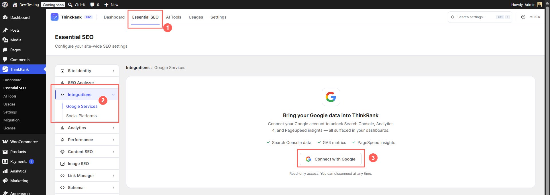This screenshot has height=195, width=550.
Task: Select the Essential SEO tab
Action: coord(145,17)
